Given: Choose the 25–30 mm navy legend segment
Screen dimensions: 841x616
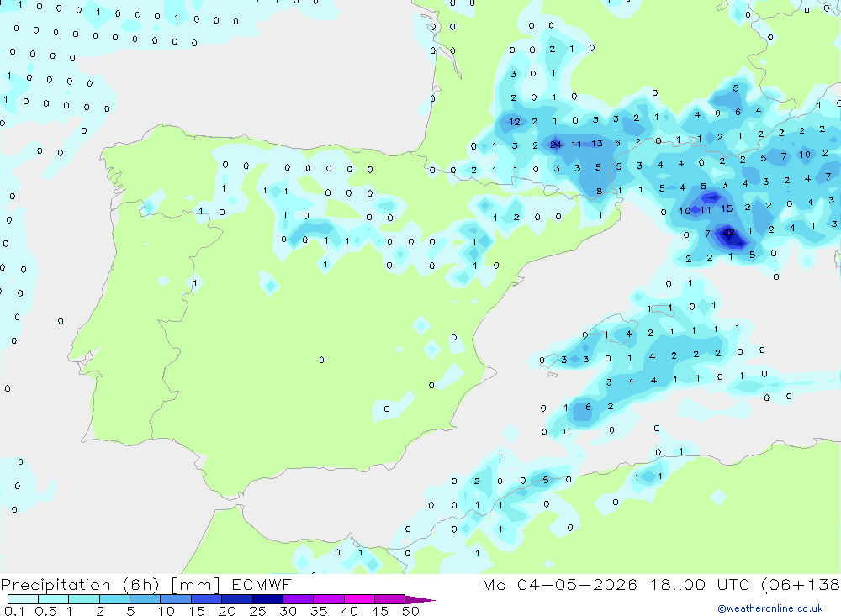Looking at the screenshot, I should coord(267,599).
